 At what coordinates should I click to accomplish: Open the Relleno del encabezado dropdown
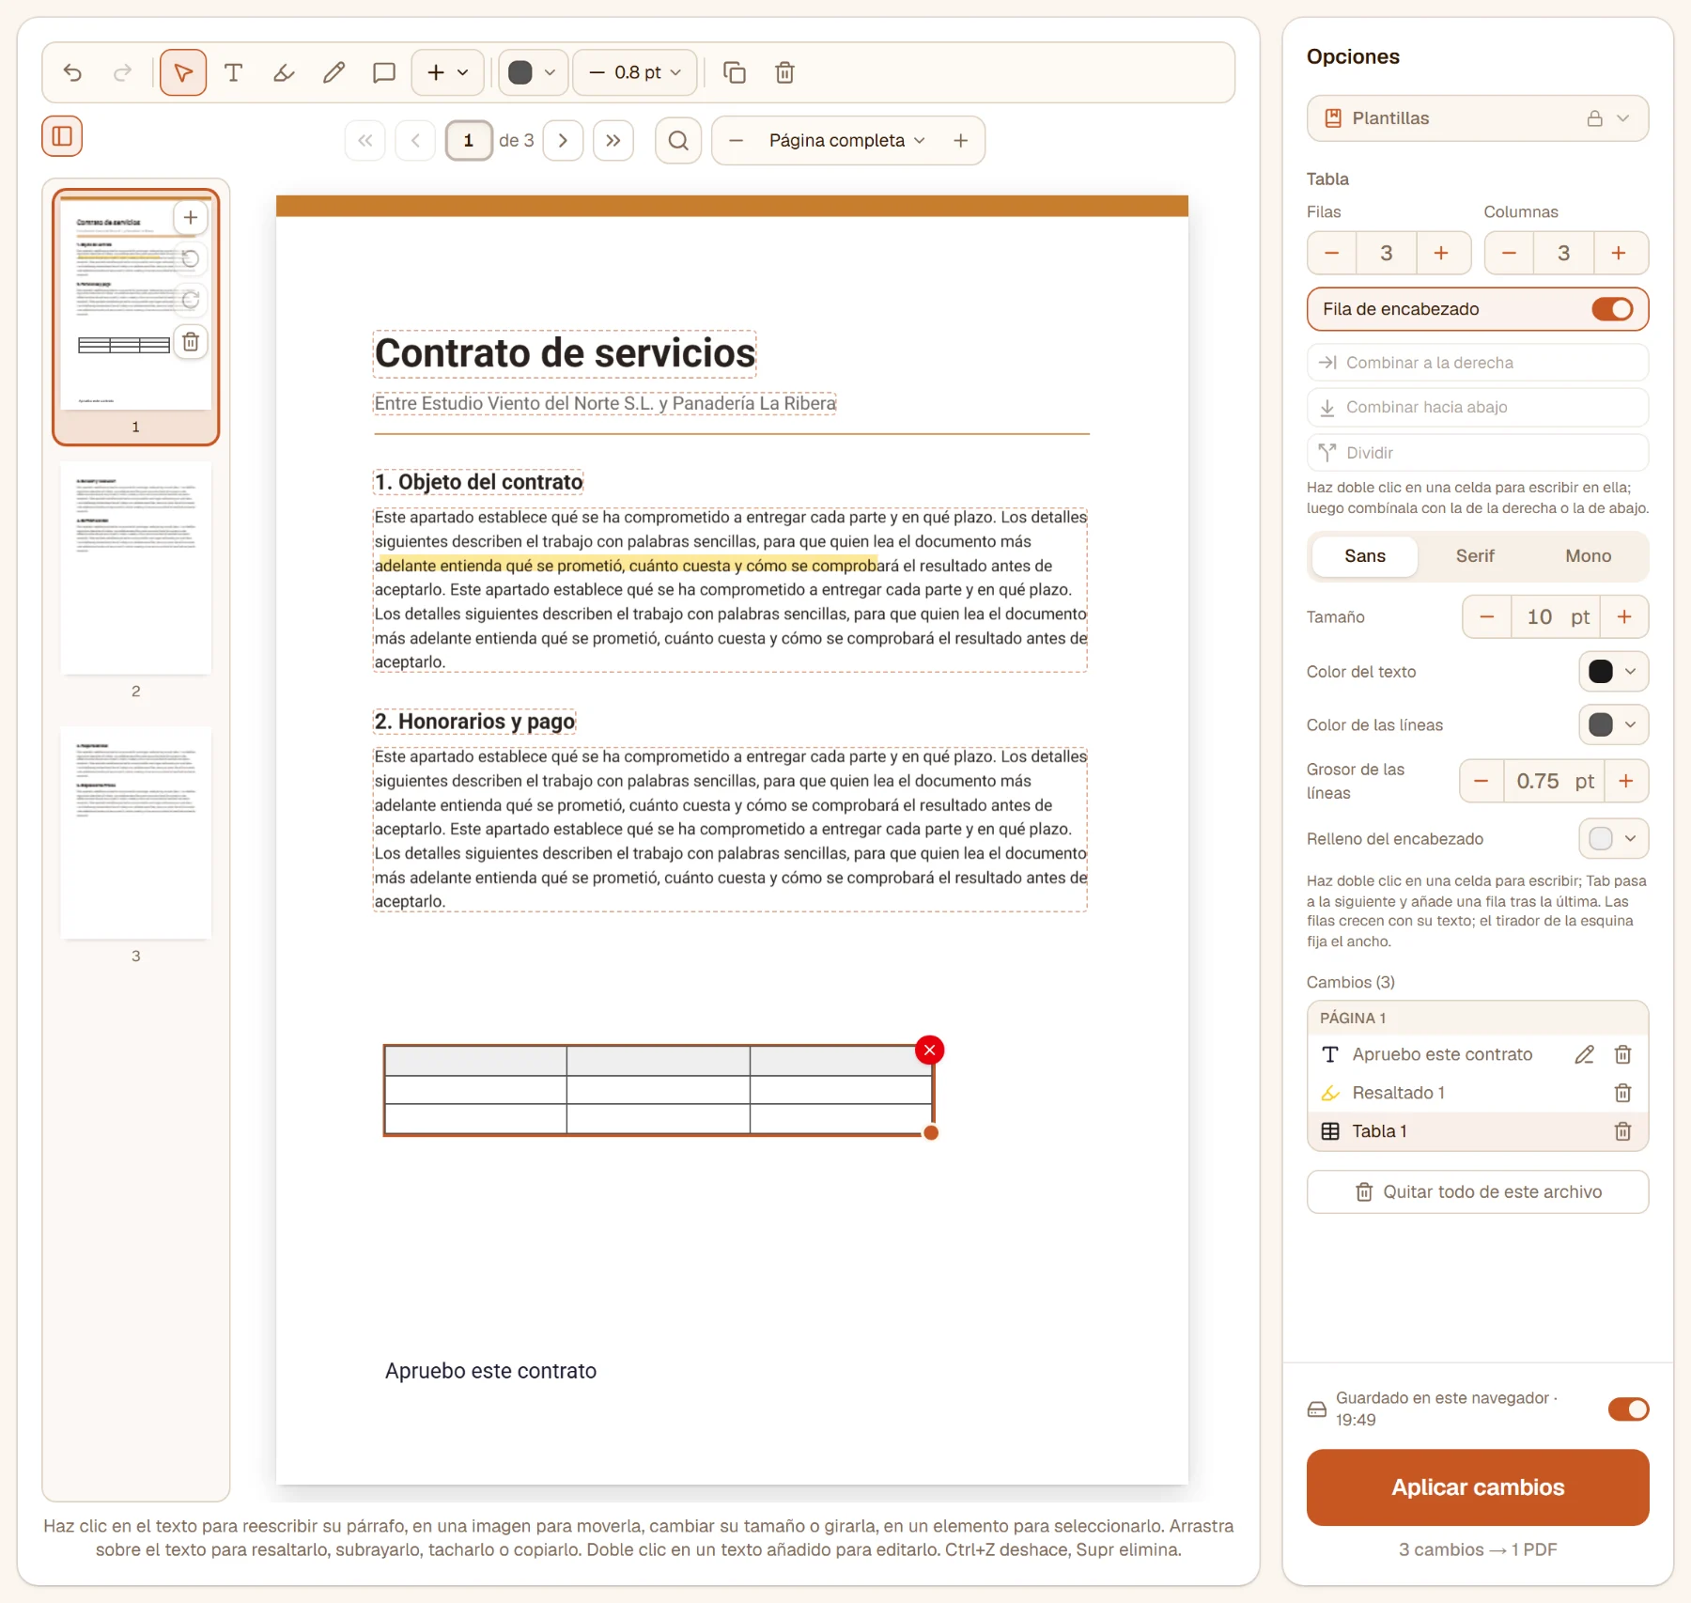(1613, 838)
